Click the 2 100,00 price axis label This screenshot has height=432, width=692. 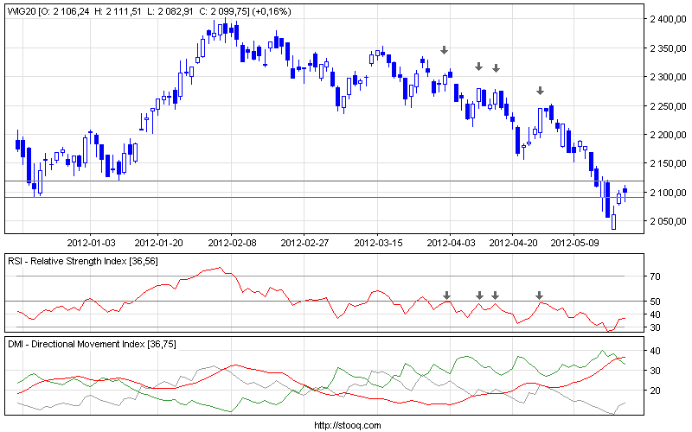click(x=668, y=192)
